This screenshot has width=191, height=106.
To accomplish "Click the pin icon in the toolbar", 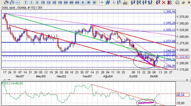I will click(183, 3).
